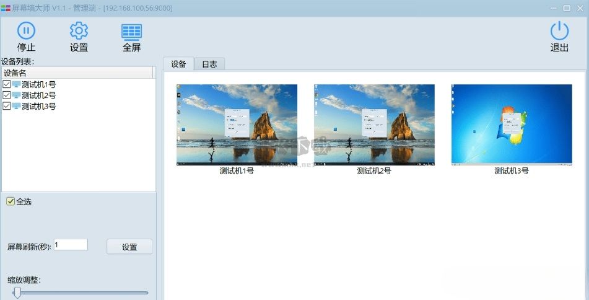Open the 测试机1号 screen thumbnail
Screen dimensions: 589x300
coord(237,125)
